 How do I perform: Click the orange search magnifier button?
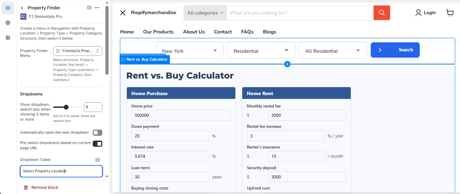tap(381, 13)
